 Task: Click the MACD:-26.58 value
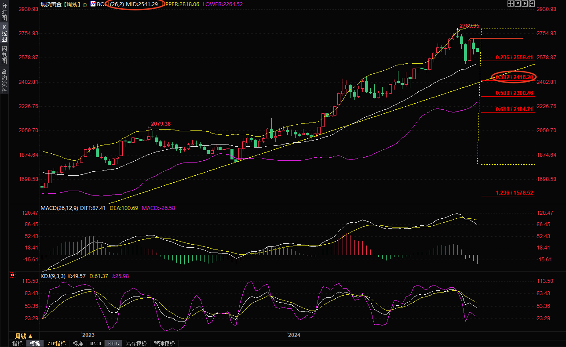click(158, 208)
